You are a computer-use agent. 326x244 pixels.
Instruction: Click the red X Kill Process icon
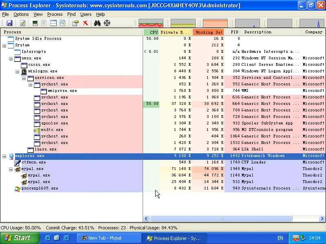86,23
